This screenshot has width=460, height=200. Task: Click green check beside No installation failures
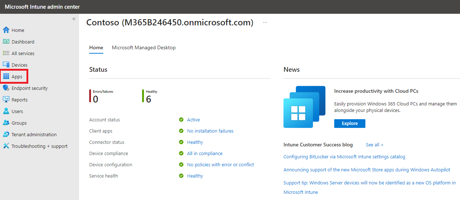(x=181, y=131)
